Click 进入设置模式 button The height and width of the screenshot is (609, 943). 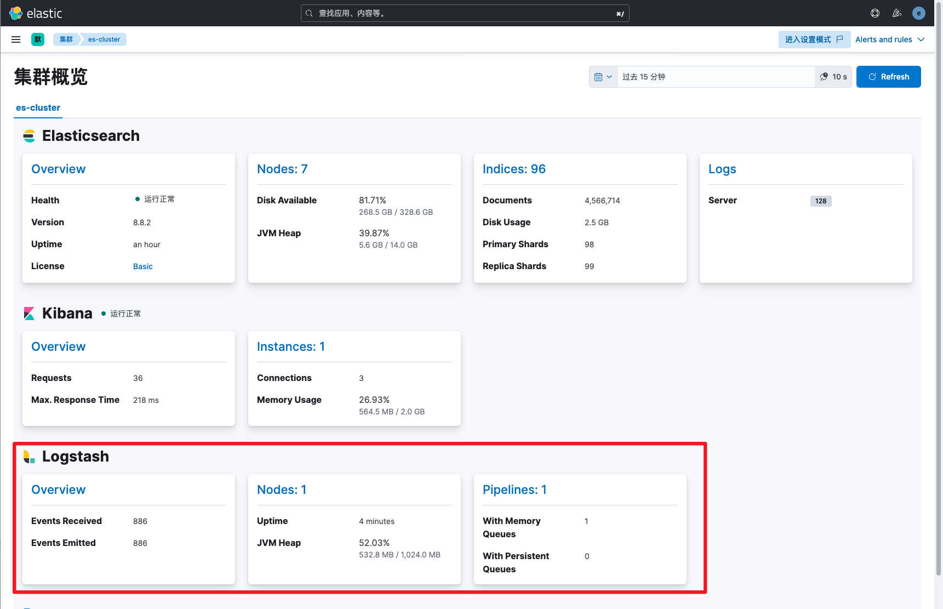pyautogui.click(x=814, y=39)
